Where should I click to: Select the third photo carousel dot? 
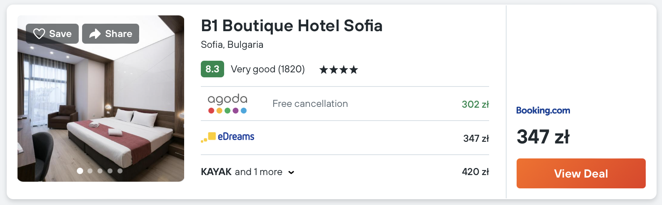click(100, 171)
